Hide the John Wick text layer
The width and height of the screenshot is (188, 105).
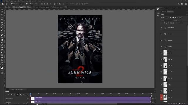click(162, 40)
